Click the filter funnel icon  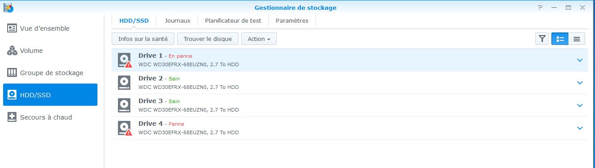(542, 39)
